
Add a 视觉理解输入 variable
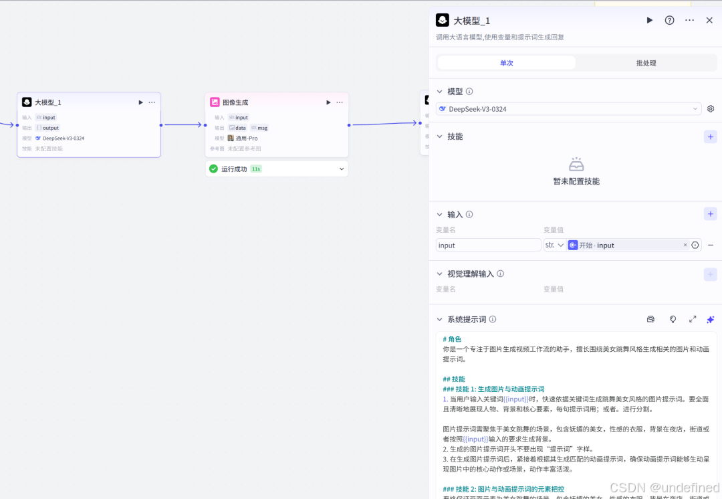(x=710, y=274)
